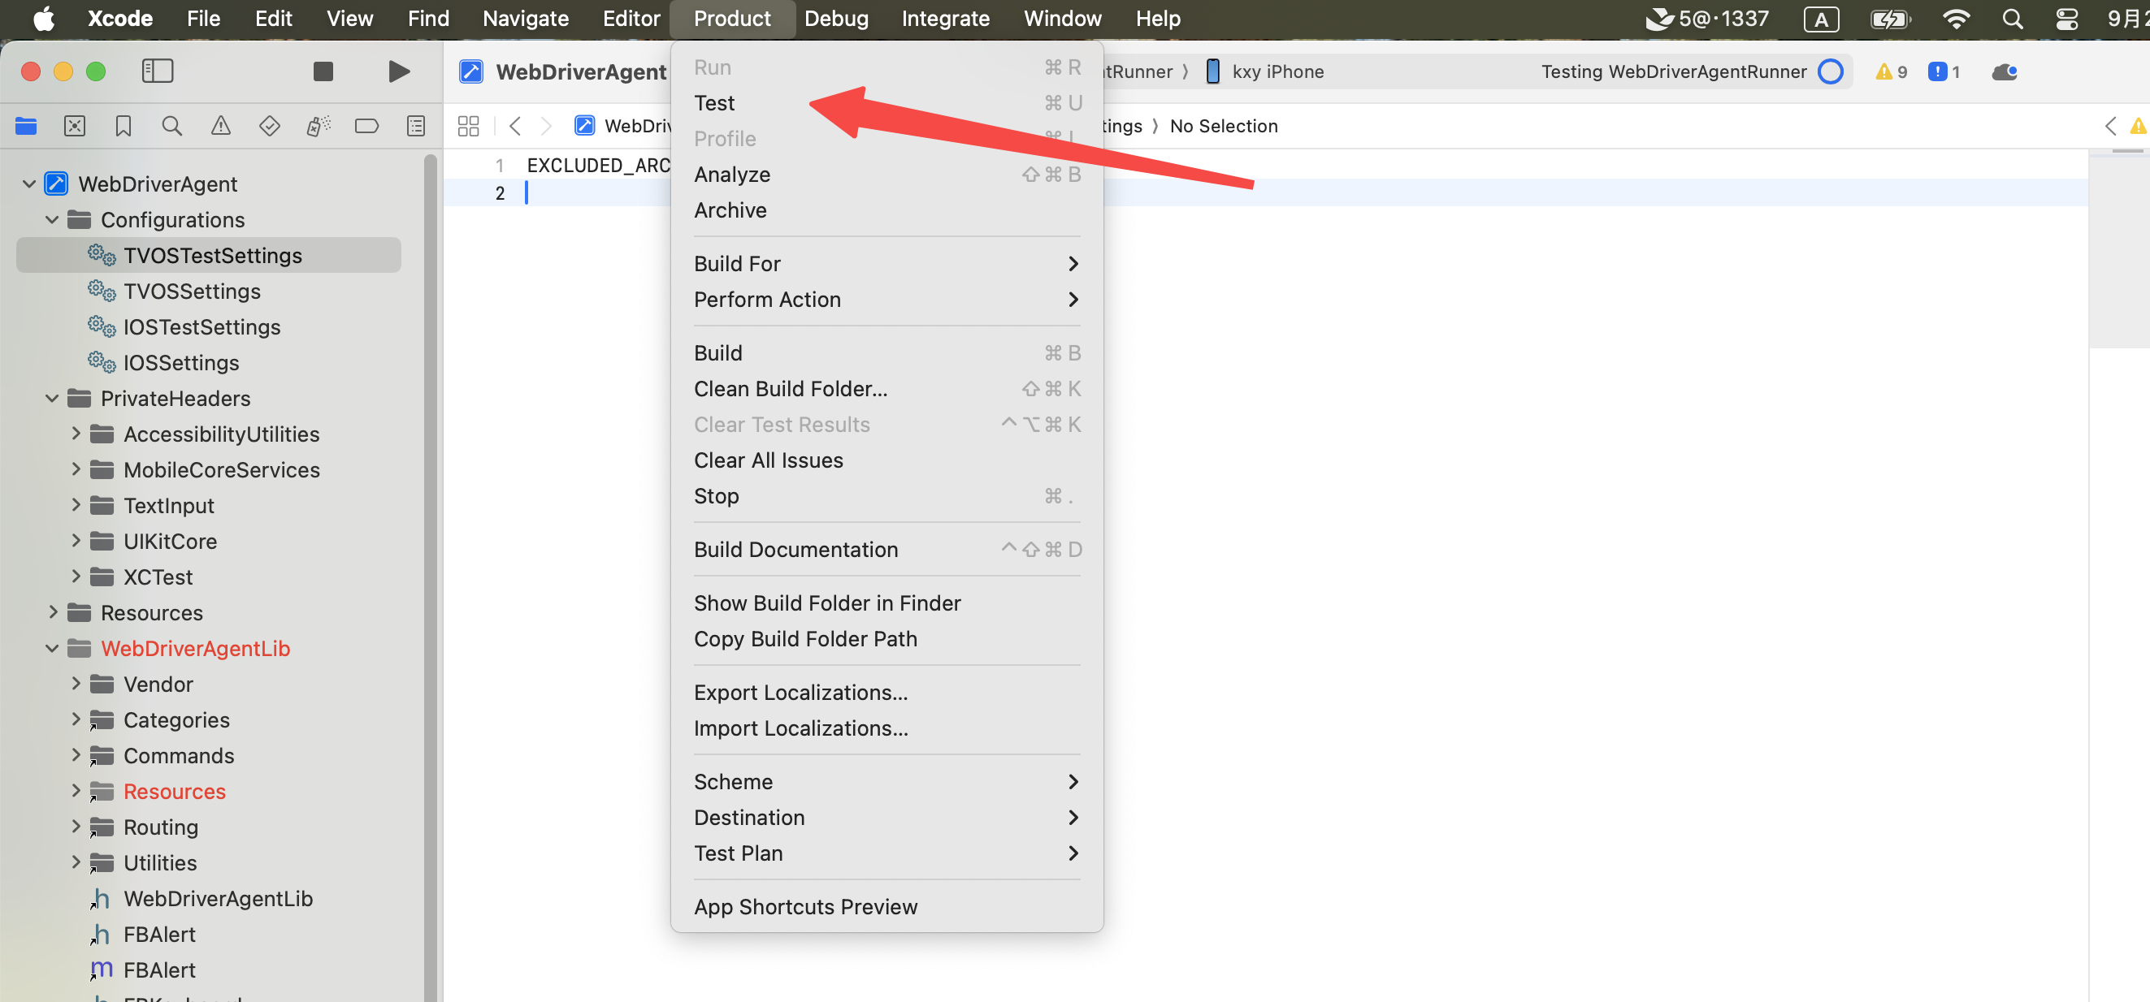Image resolution: width=2150 pixels, height=1002 pixels.
Task: Select Clean Build Folder… menu entry
Action: tap(790, 389)
